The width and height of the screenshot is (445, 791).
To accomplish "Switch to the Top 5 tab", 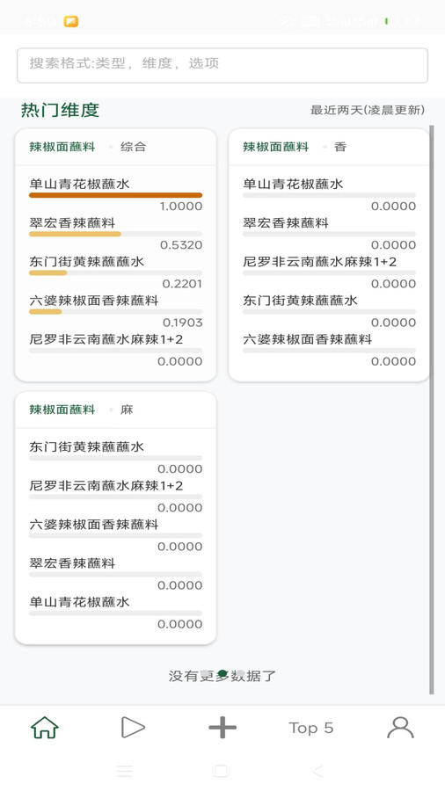I will tap(311, 728).
